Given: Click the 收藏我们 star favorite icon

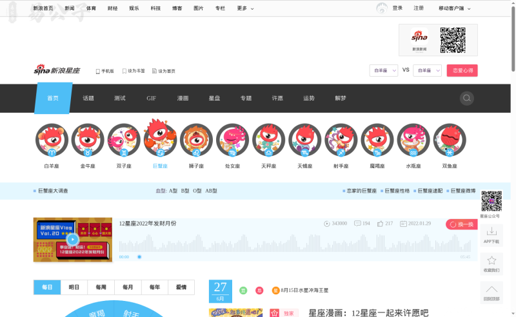Looking at the screenshot, I should [x=491, y=260].
